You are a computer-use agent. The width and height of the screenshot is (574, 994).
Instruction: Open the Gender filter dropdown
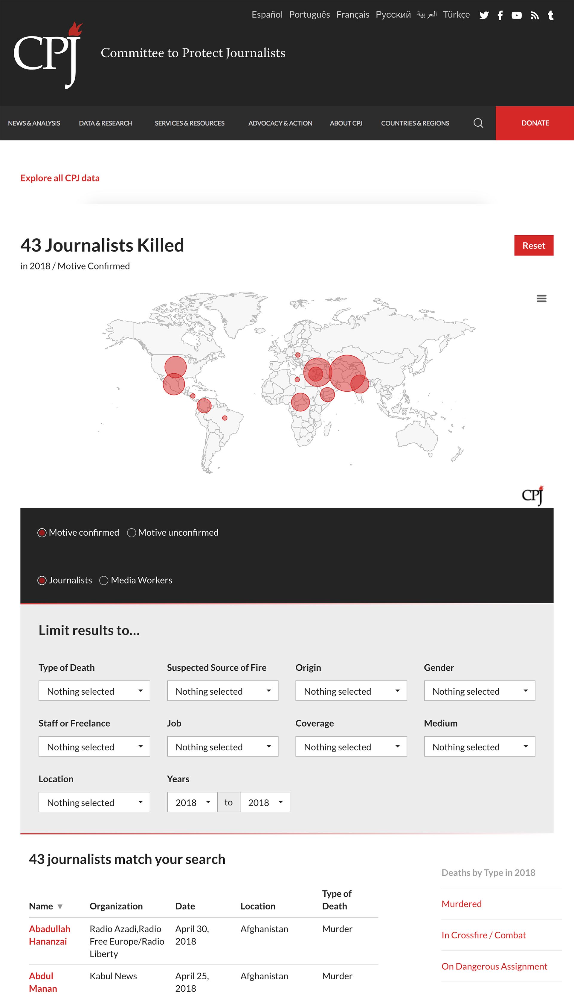(x=479, y=691)
